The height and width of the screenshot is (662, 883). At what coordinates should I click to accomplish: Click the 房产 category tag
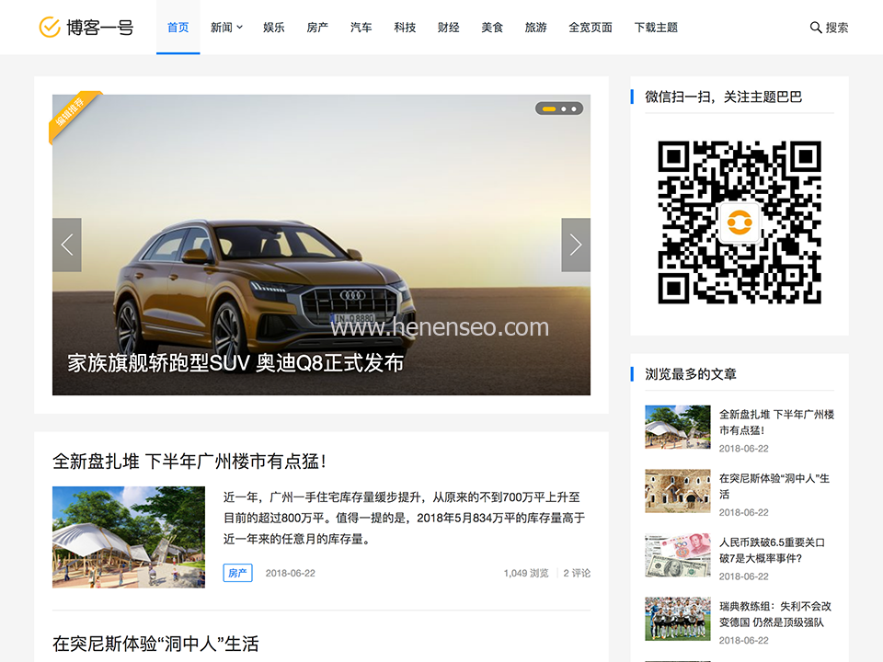point(237,573)
